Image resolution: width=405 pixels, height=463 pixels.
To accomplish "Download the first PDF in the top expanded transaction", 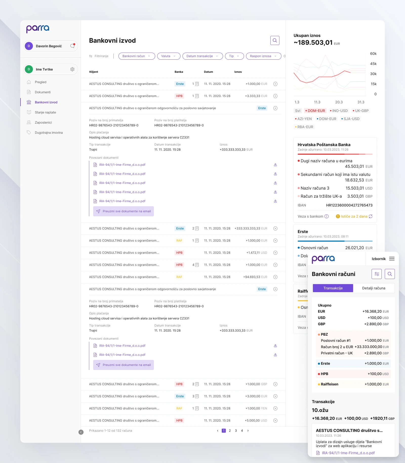I will [275, 165].
